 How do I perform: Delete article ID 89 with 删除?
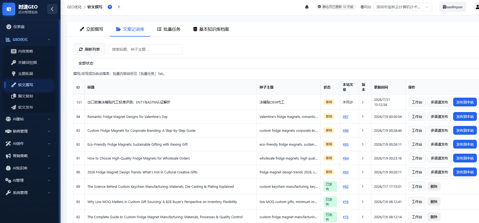[434, 186]
